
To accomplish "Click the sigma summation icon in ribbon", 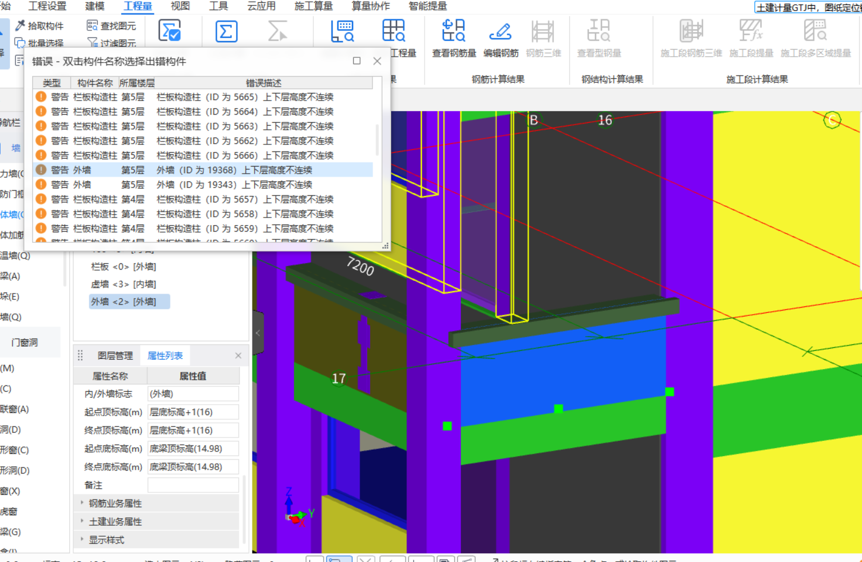I will pos(226,31).
